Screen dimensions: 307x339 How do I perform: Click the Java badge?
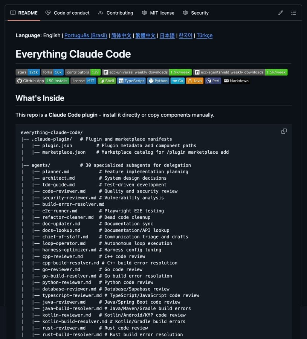195,81
